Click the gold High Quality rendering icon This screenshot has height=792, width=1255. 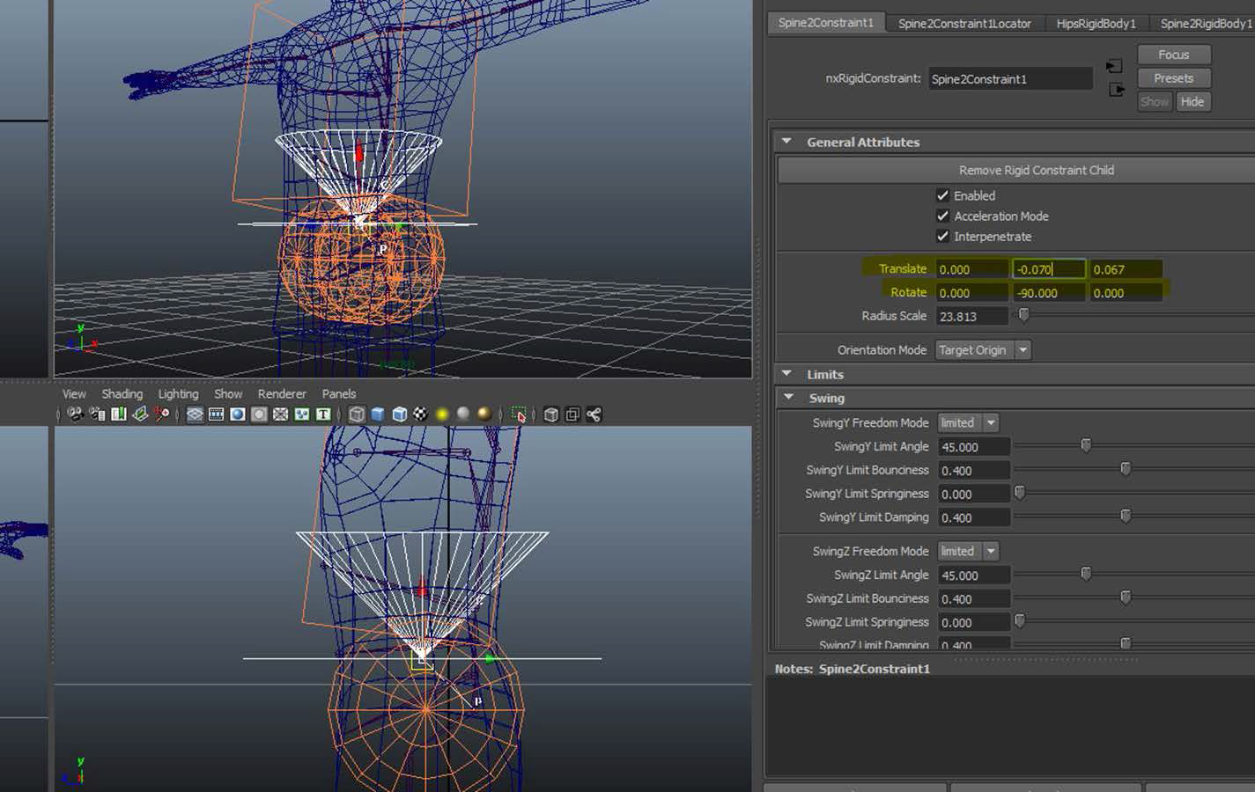coord(484,414)
